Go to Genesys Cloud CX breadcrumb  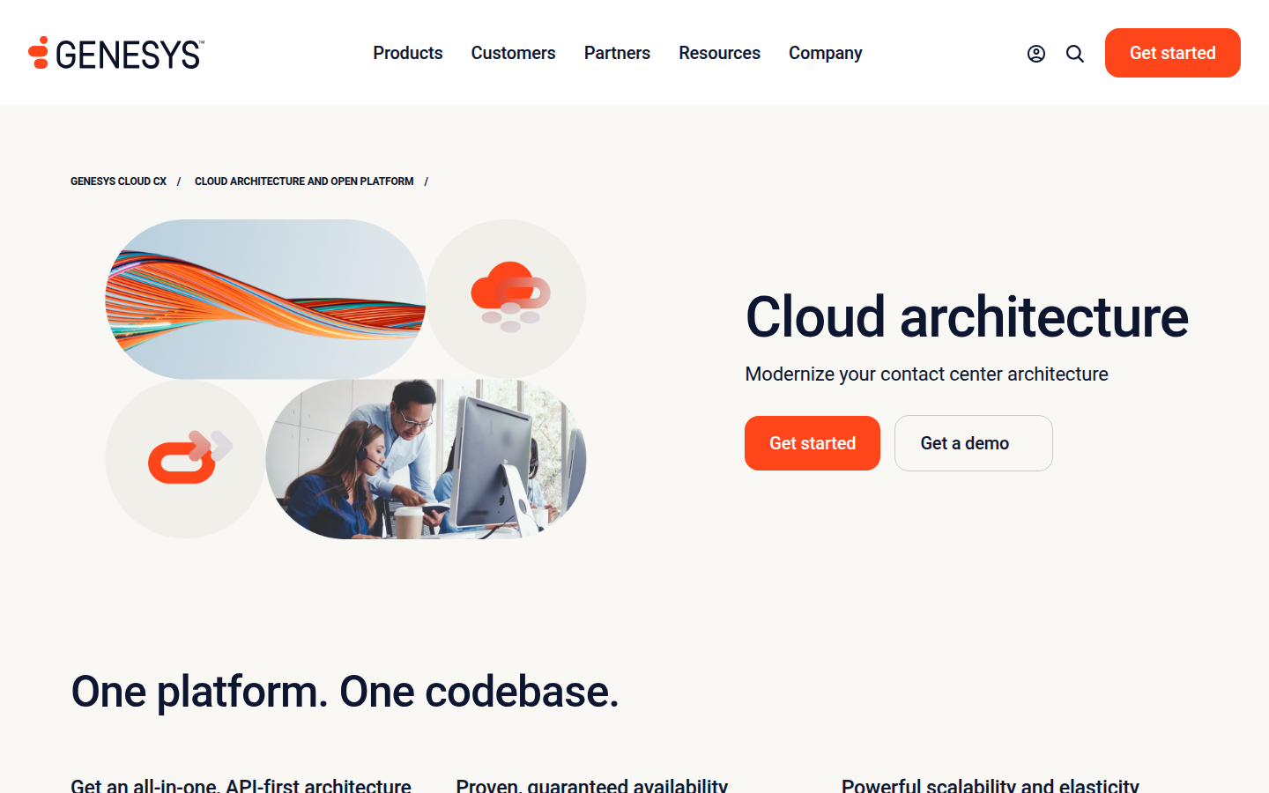tap(118, 182)
